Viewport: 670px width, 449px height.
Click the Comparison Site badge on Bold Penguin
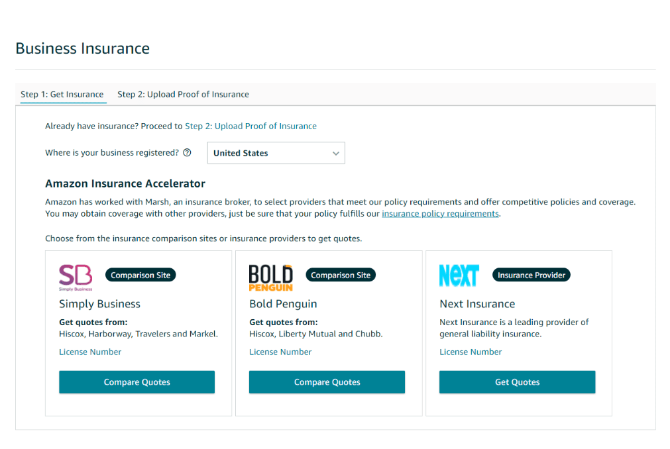[x=341, y=275]
